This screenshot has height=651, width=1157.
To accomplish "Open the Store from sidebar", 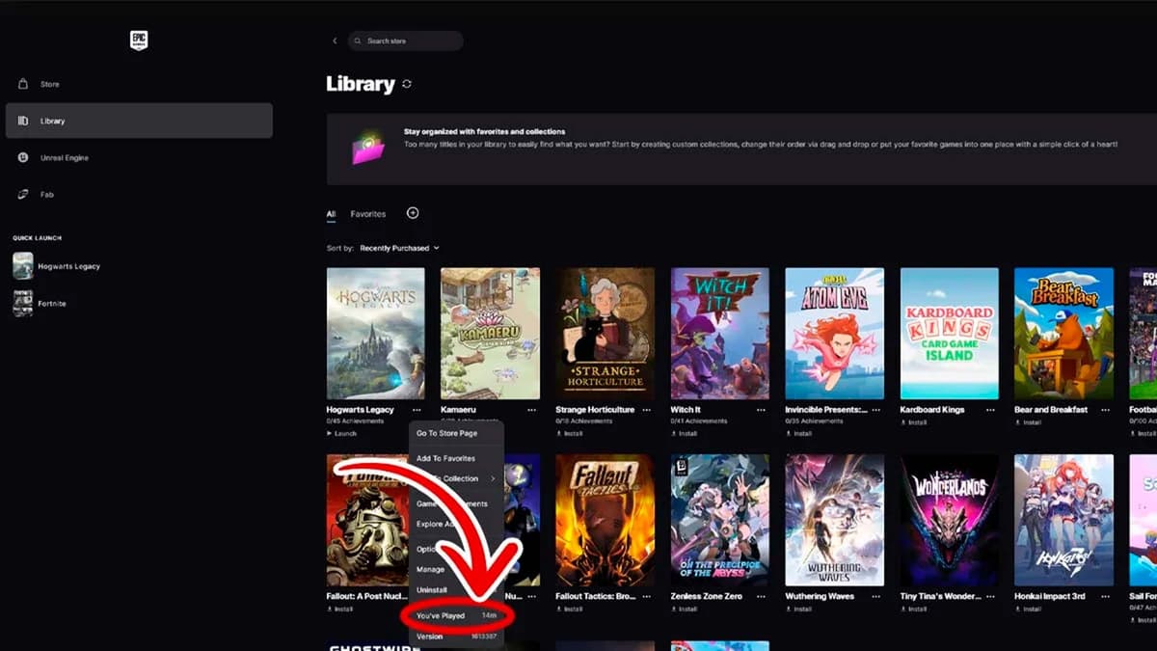I will click(49, 84).
